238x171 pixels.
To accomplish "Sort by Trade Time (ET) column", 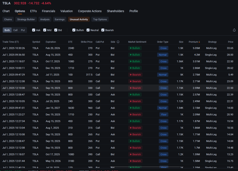I will (11, 42).
